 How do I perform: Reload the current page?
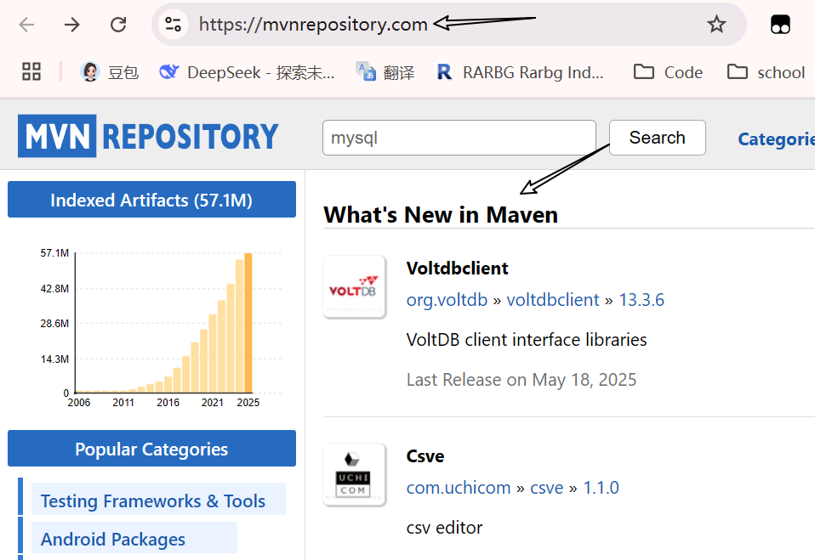click(118, 25)
